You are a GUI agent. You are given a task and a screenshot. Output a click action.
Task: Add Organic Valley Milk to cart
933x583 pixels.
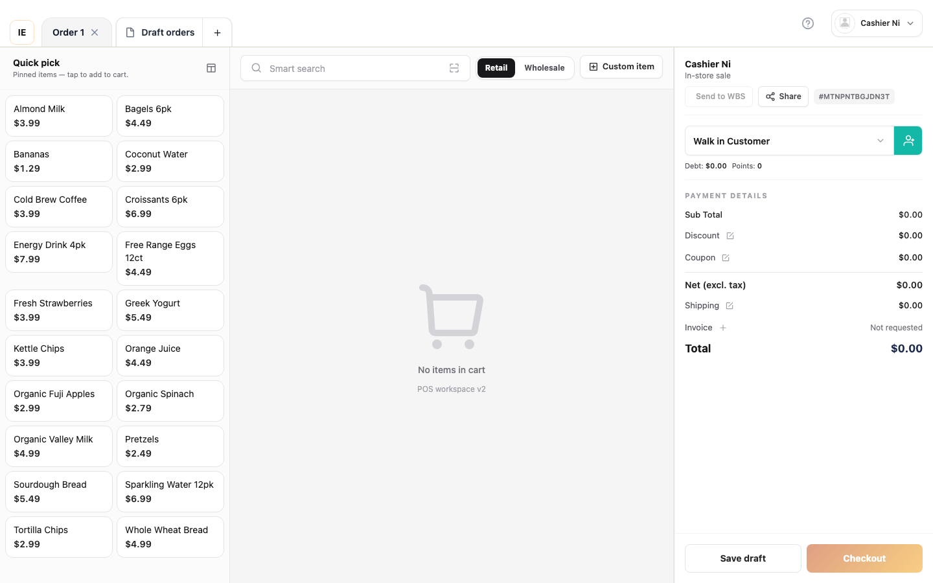pos(59,446)
